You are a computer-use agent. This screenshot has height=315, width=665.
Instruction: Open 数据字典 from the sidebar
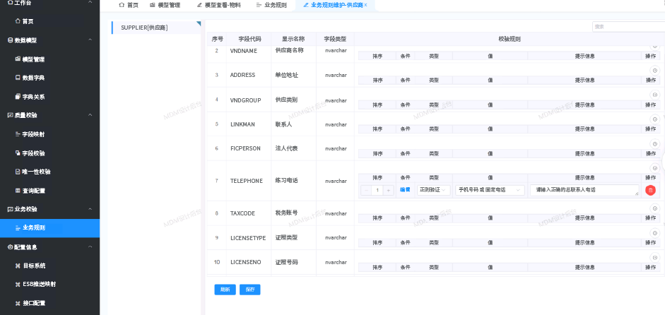(x=33, y=78)
